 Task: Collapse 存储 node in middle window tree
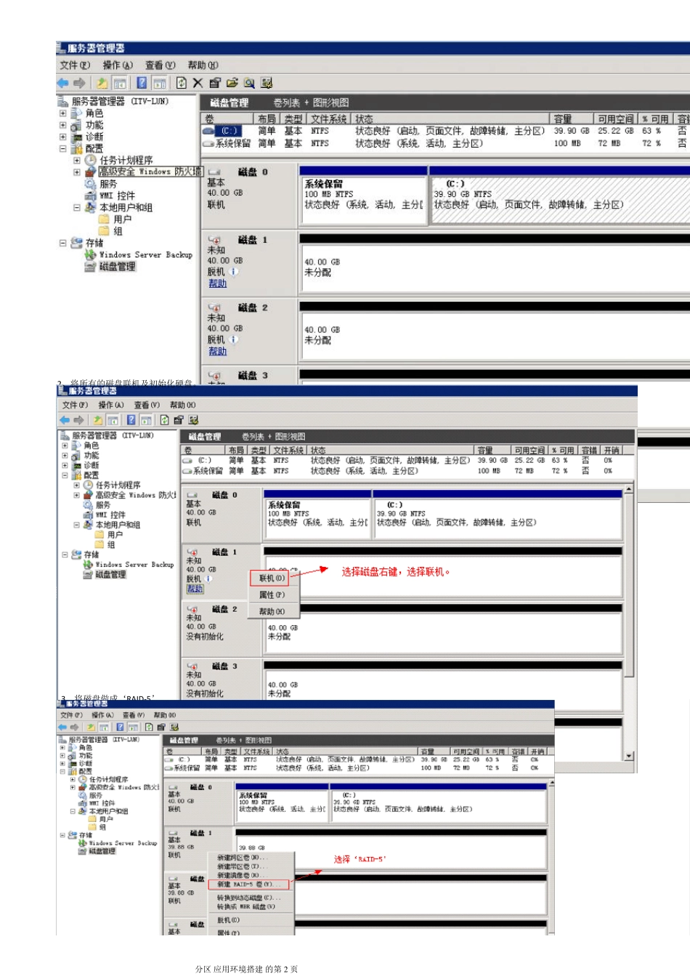click(x=65, y=555)
